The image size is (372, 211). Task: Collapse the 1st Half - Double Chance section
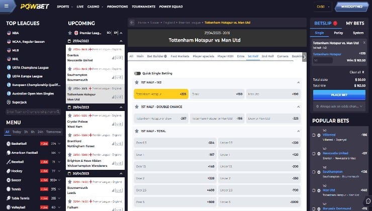298,107
